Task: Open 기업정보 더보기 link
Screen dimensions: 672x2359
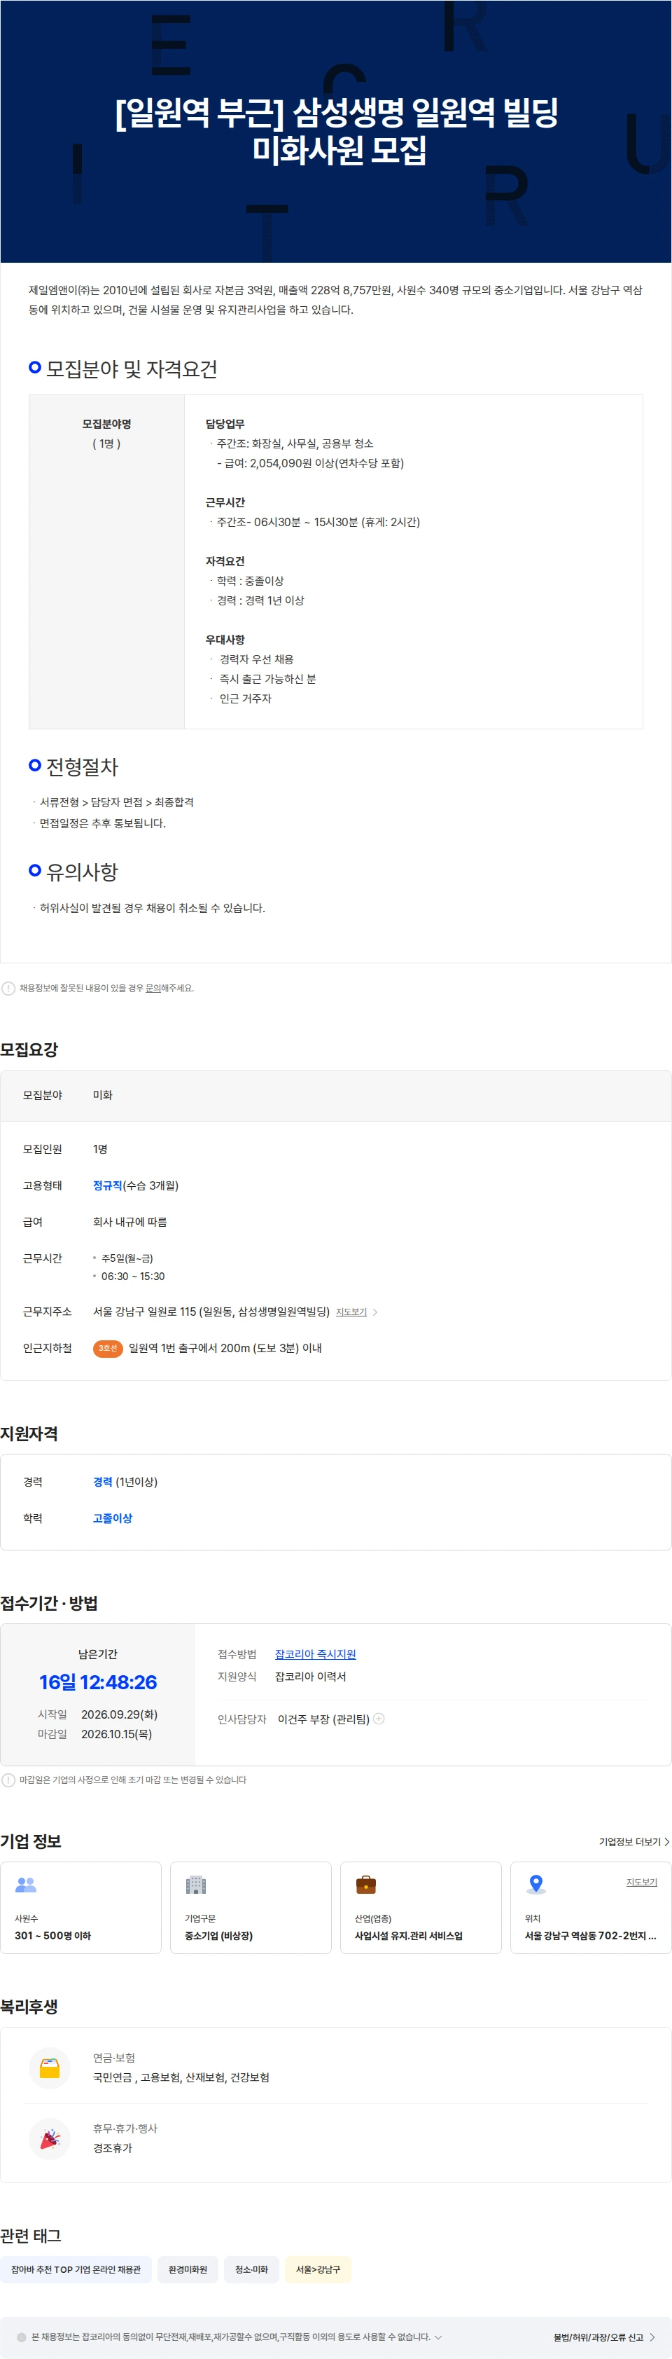Action: 633,1842
